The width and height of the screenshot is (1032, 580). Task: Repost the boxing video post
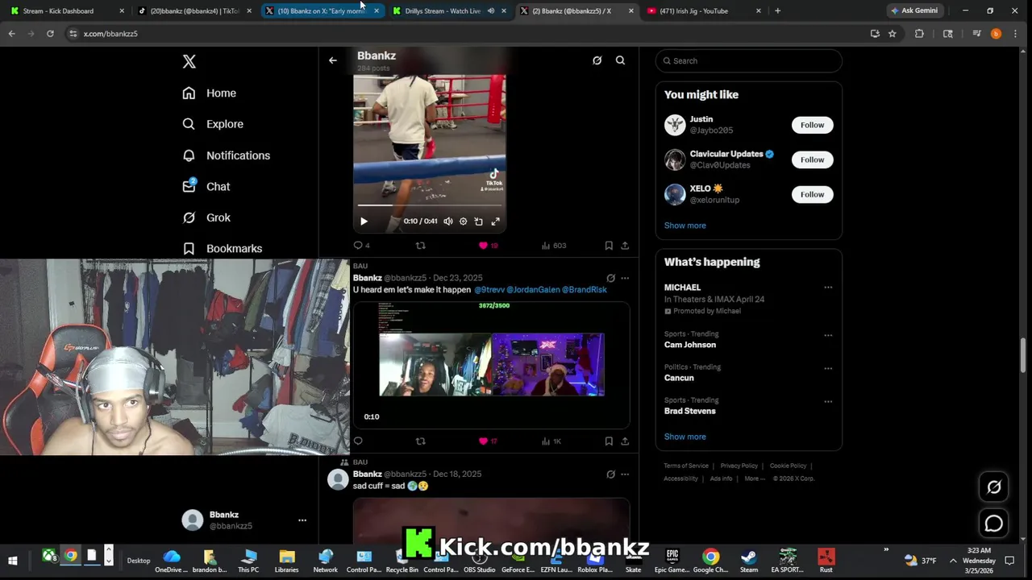[421, 246]
